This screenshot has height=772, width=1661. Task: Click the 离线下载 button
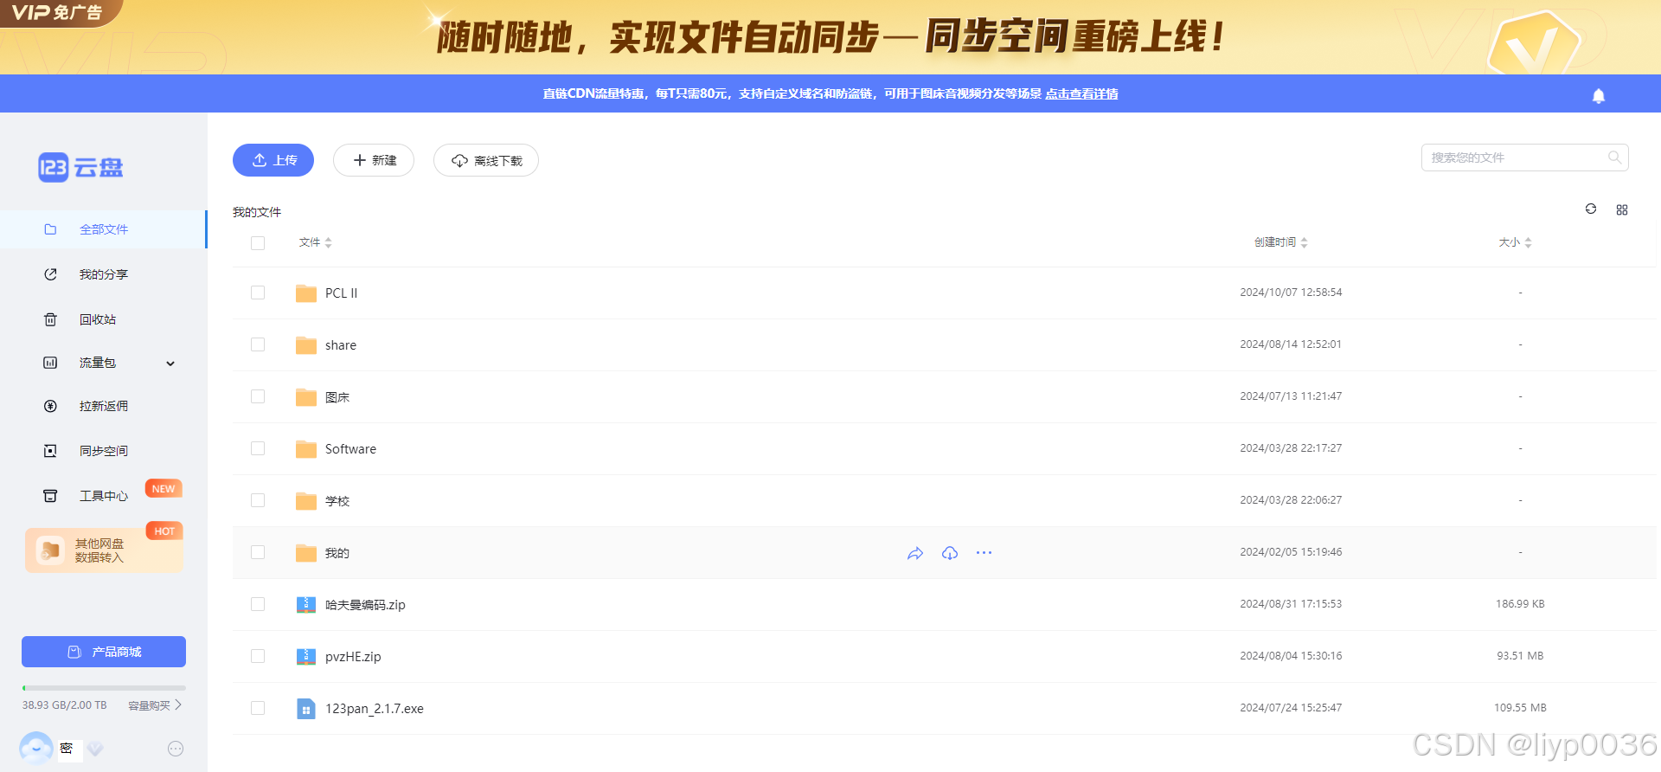coord(486,160)
